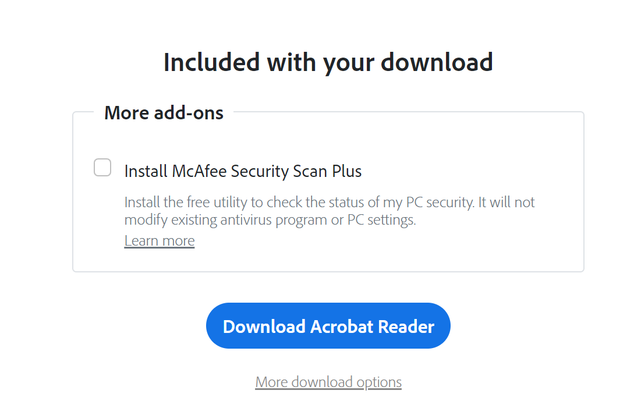The width and height of the screenshot is (641, 415).
Task: Click the word Included in the heading
Action: [x=212, y=62]
